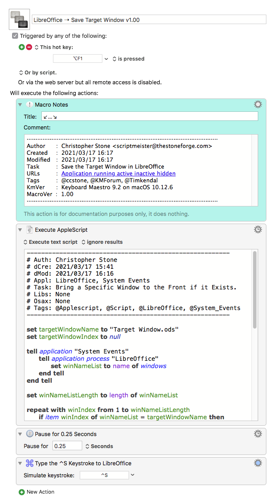Remove the hot key trigger with red minus

click(x=29, y=47)
